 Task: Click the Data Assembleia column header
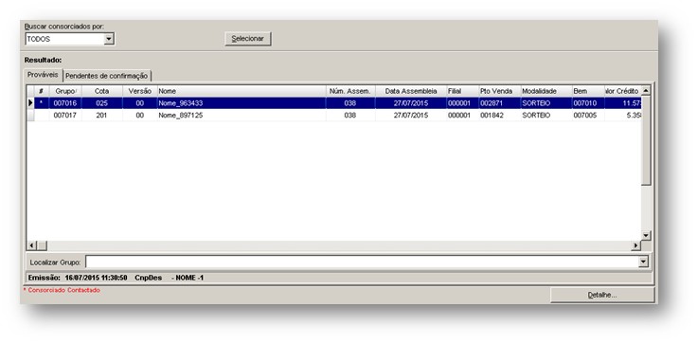pos(411,91)
